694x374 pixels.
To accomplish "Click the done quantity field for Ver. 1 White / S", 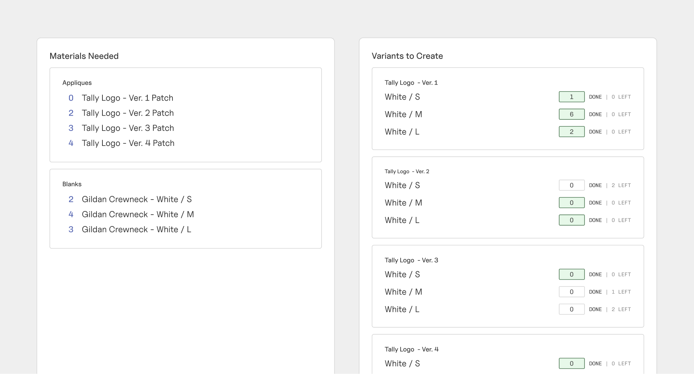I will pyautogui.click(x=571, y=97).
